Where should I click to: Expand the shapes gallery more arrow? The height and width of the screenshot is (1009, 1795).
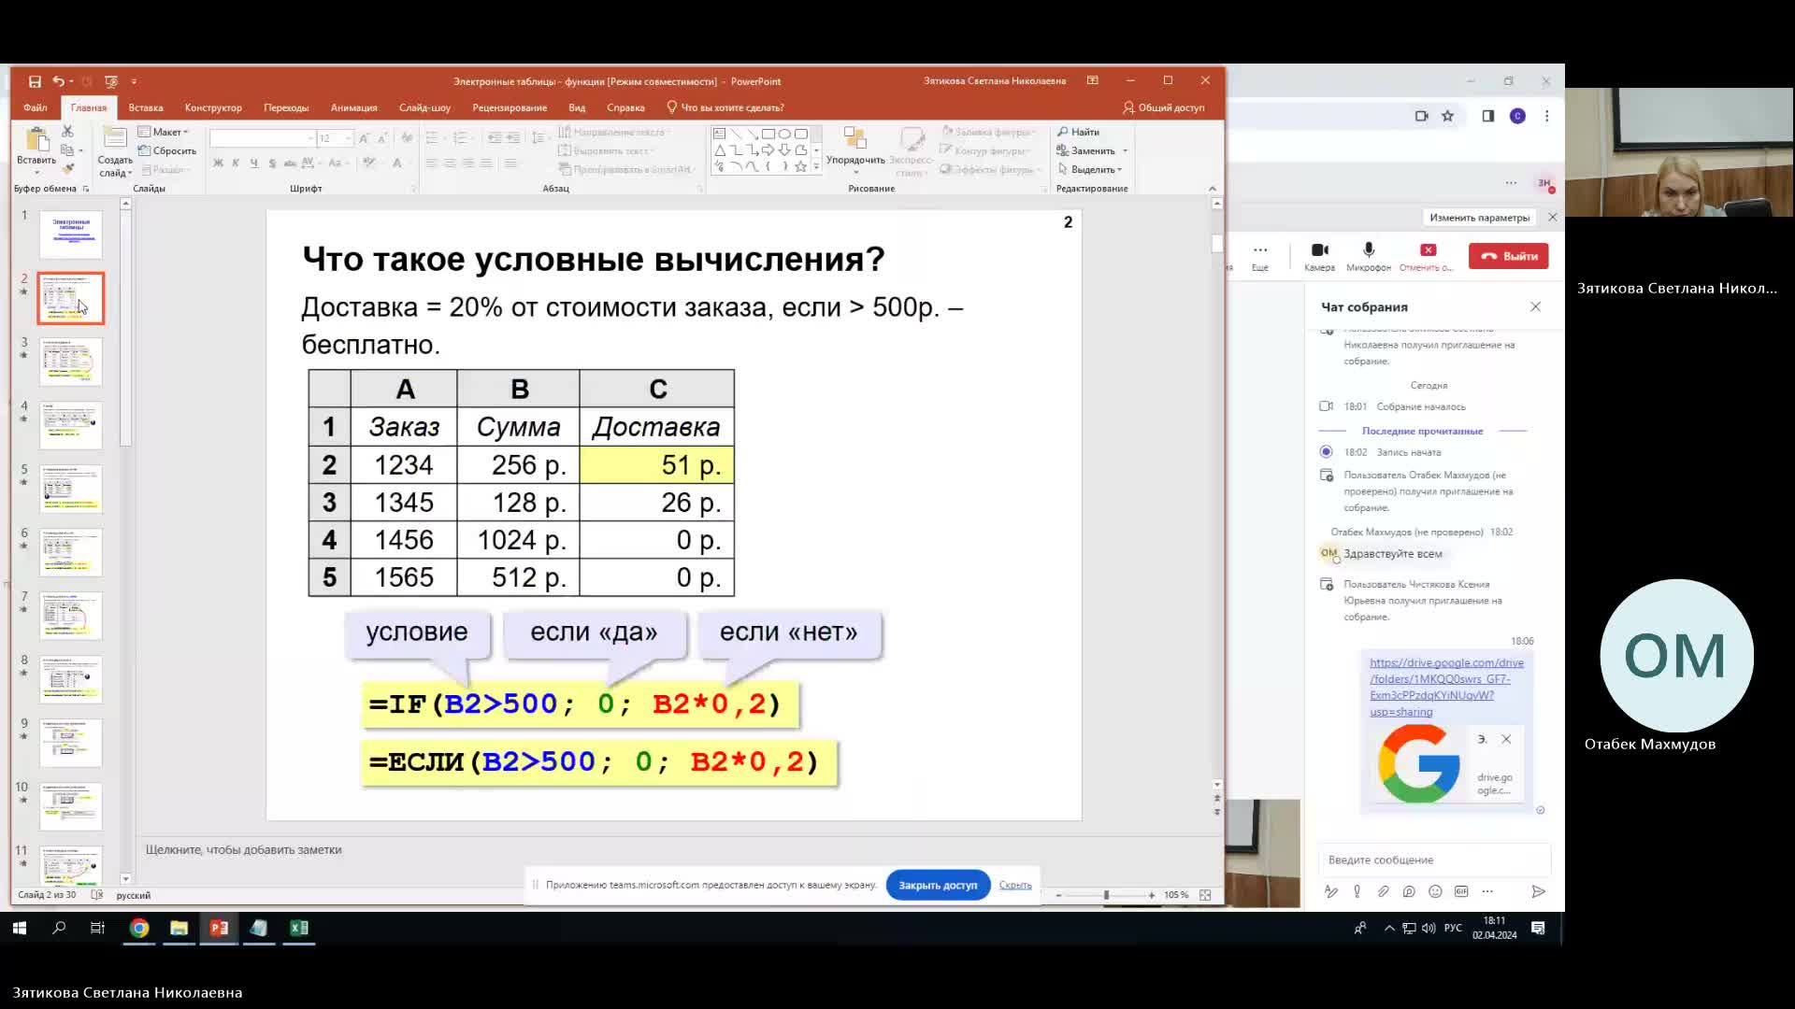(816, 167)
